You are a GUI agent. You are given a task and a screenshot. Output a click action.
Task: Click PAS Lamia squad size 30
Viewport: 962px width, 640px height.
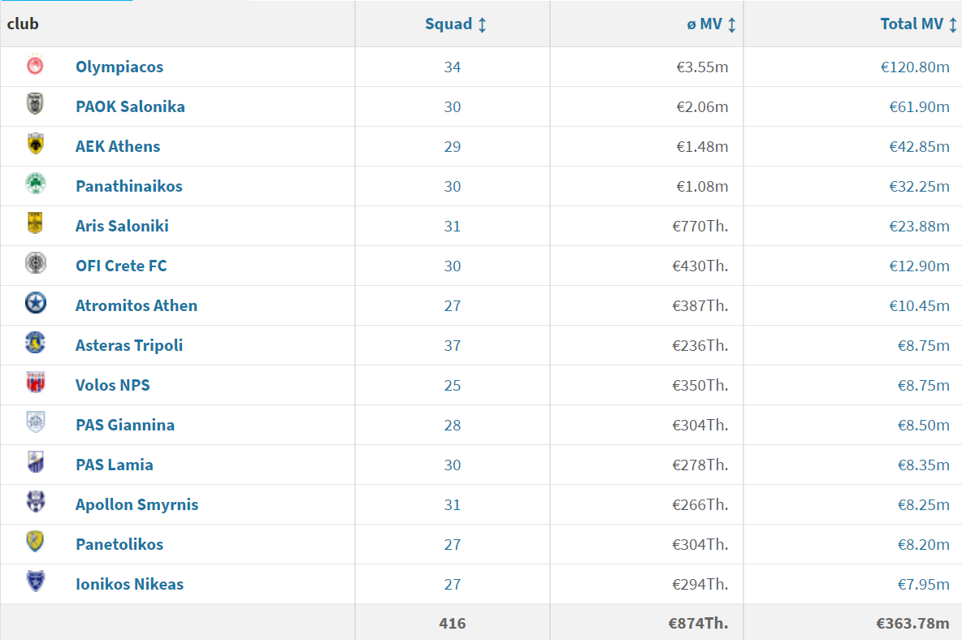(x=453, y=465)
